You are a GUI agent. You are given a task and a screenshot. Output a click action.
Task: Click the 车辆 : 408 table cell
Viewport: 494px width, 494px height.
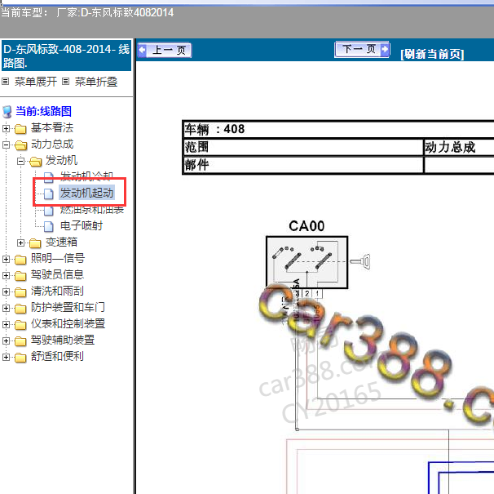tap(338, 129)
